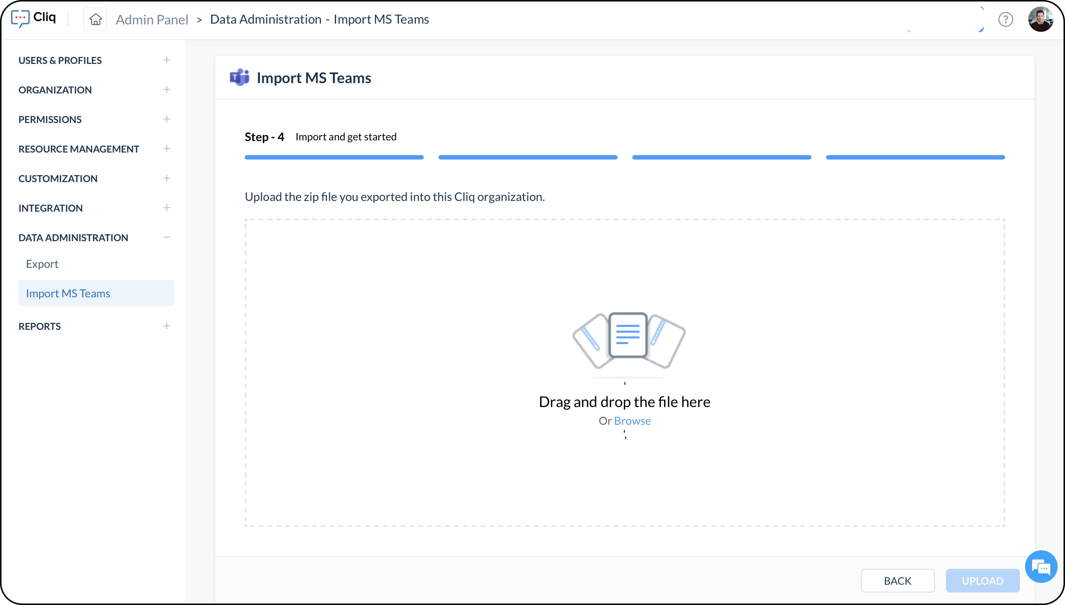Screen dimensions: 1065x605
Task: Expand Customization plus icon
Action: pyautogui.click(x=166, y=178)
